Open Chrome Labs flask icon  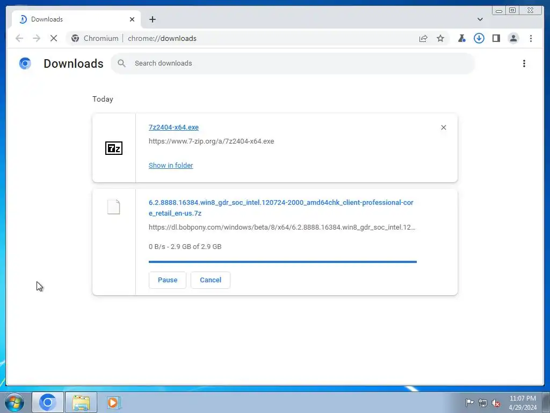click(x=462, y=38)
